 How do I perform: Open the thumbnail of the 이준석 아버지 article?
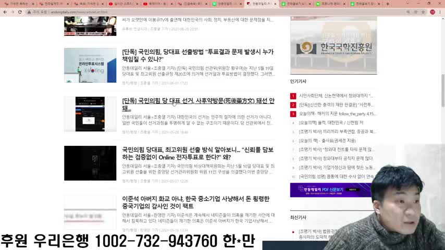[90, 212]
